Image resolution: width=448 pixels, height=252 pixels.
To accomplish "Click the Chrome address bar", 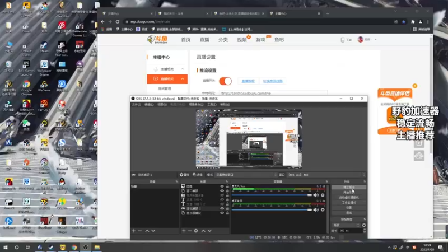I will click(257, 22).
